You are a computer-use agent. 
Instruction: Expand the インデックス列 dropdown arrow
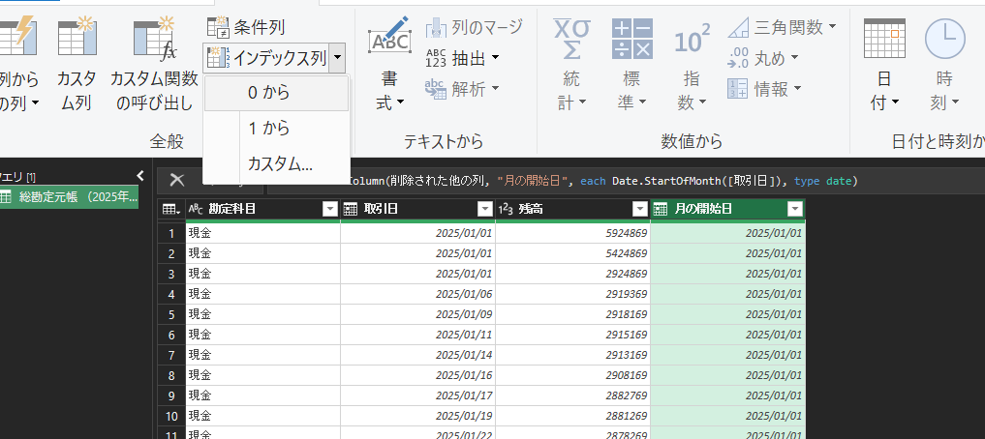point(336,58)
